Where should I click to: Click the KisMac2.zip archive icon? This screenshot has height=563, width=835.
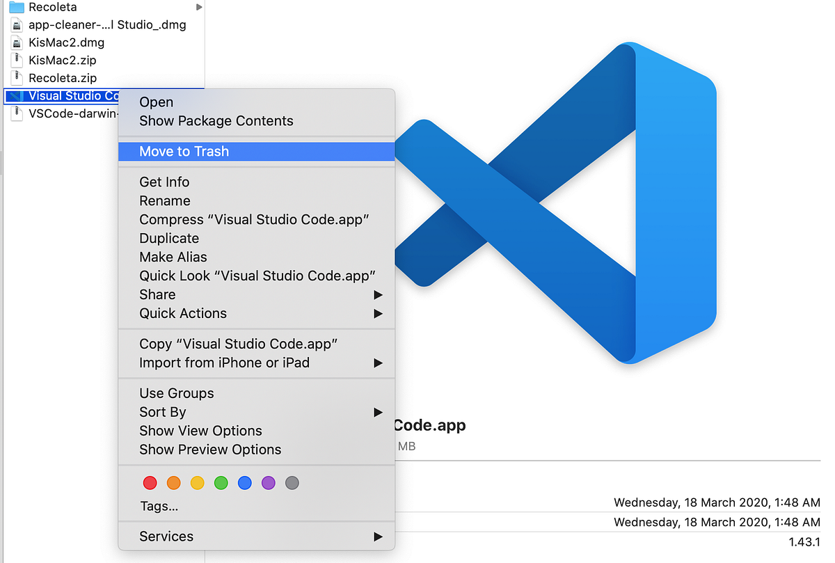(17, 61)
